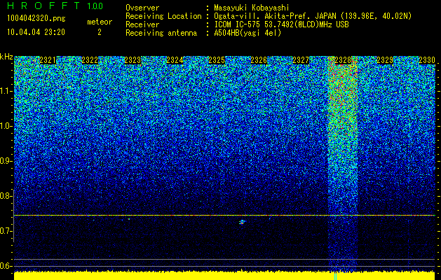Click the 2330 time marker
Viewport: 441px width, 280px height.
[427, 60]
